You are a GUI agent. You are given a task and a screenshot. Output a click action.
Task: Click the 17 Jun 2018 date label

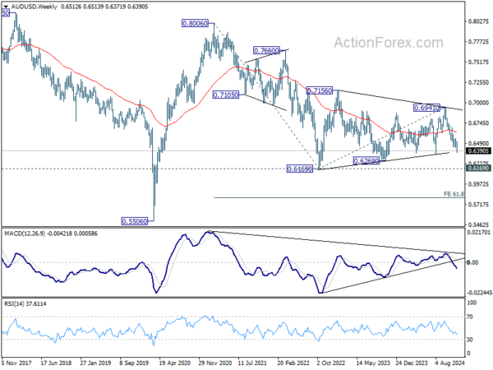pos(56,363)
